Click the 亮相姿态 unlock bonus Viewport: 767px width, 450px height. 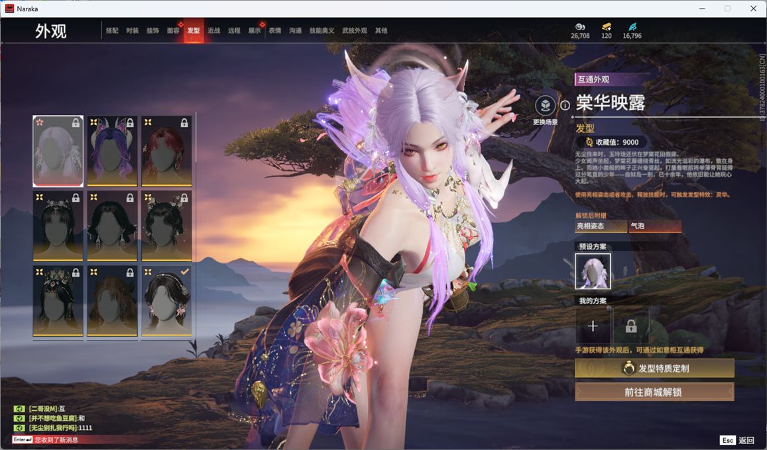pos(601,226)
